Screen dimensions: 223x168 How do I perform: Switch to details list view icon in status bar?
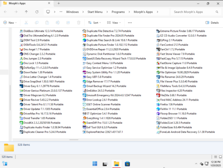click(215, 157)
